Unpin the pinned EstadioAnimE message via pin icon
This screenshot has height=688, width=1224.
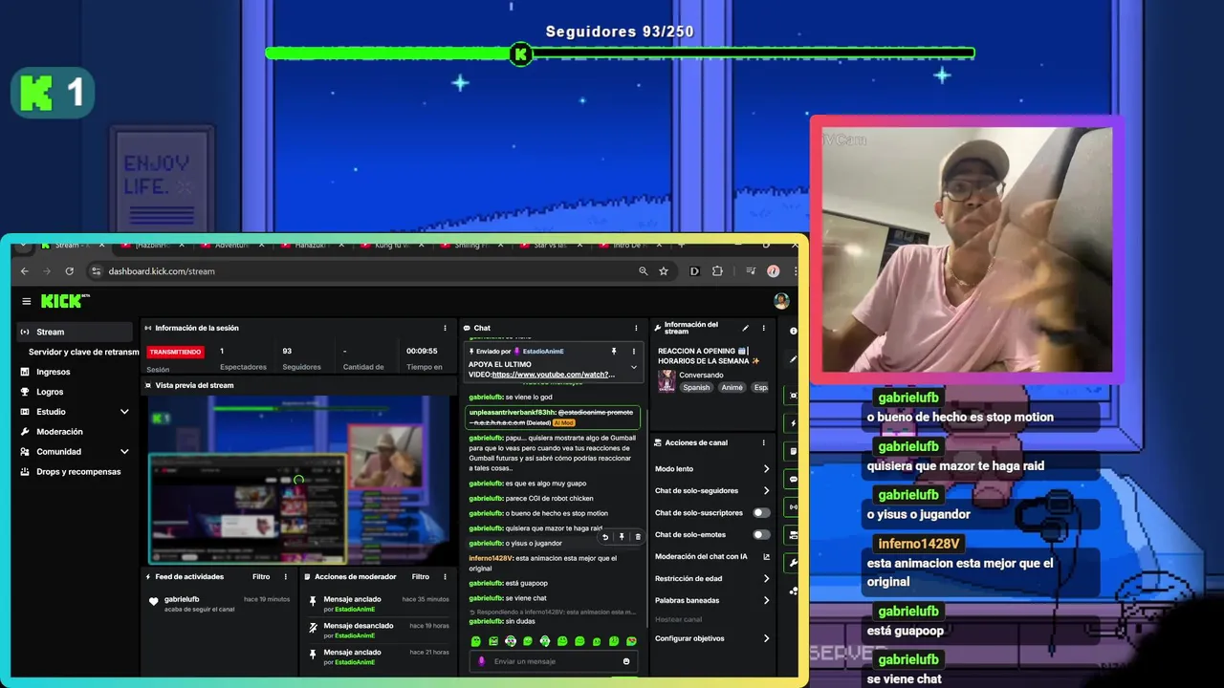pos(613,352)
